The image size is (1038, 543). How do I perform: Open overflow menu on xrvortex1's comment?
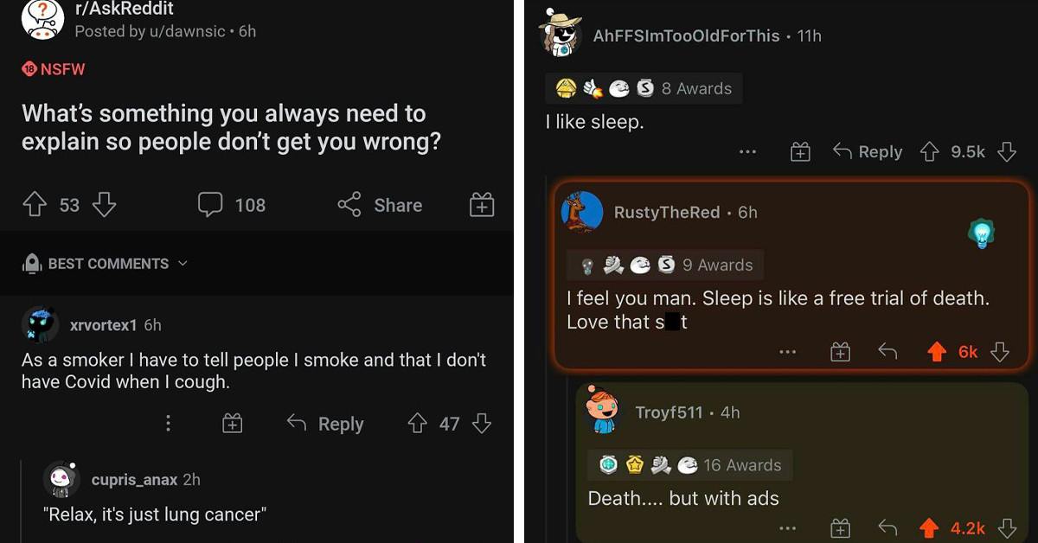point(168,424)
